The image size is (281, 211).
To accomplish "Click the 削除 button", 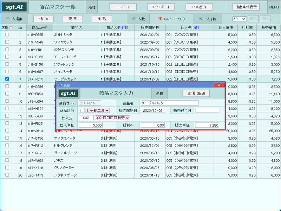I will click(102, 19).
